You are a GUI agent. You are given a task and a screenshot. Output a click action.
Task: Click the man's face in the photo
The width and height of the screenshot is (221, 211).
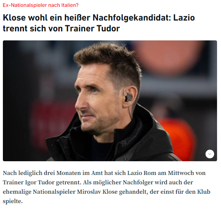pos(97,97)
